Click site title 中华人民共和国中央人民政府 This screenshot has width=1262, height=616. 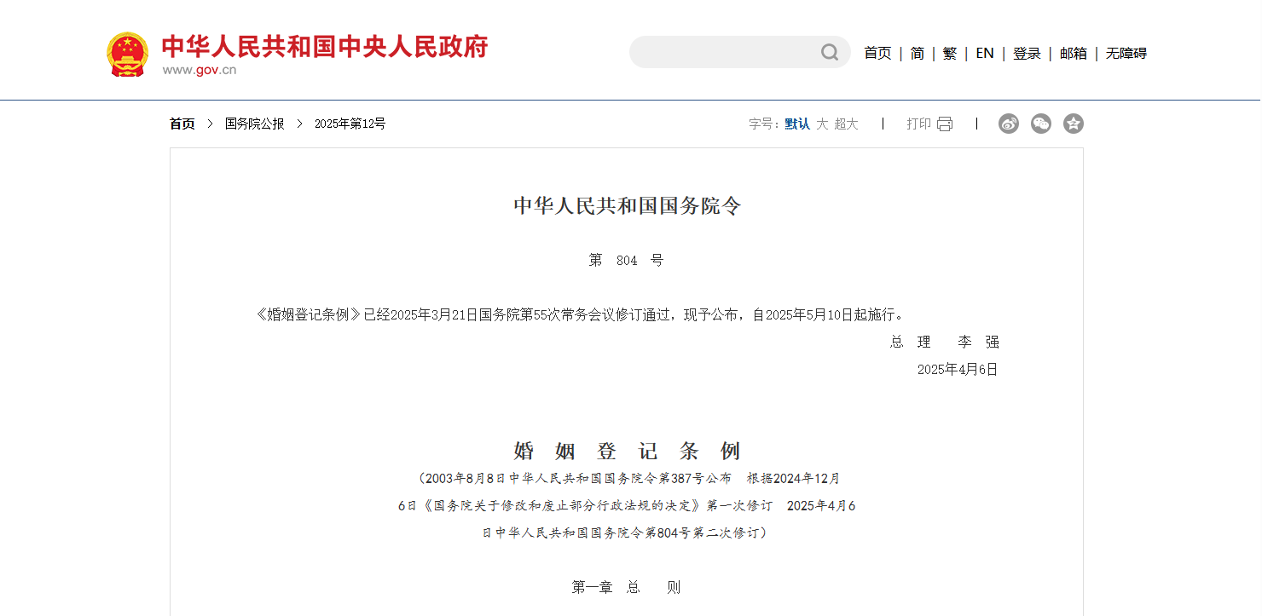click(325, 46)
